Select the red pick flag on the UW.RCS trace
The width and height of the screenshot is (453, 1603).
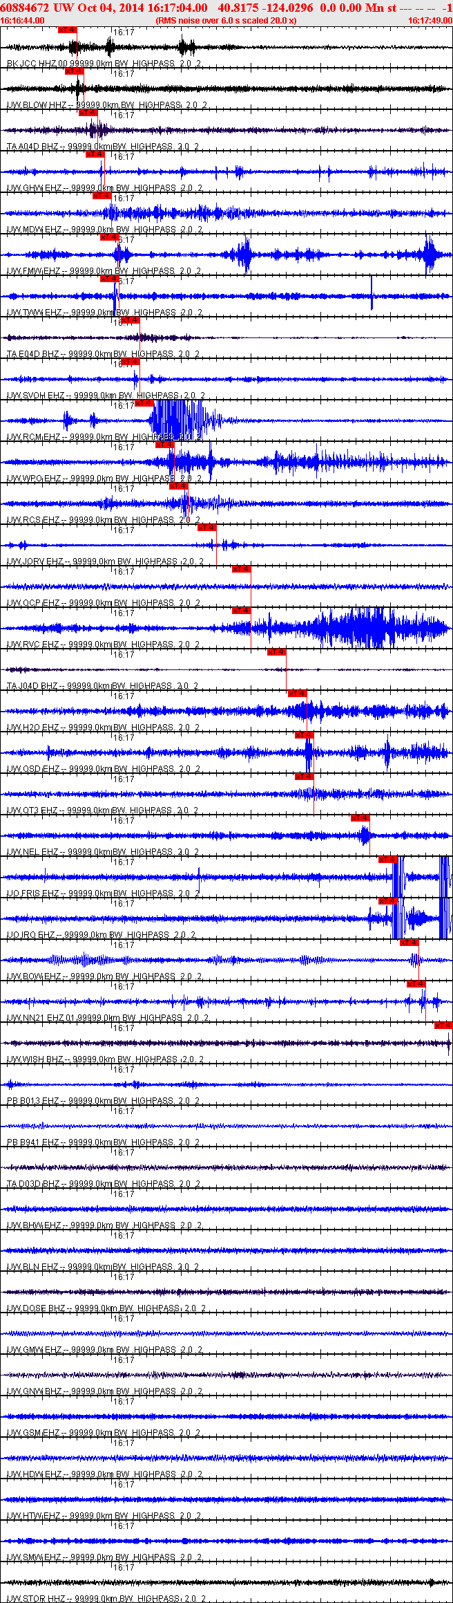(x=178, y=486)
